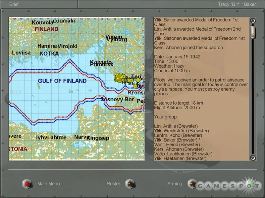Viewport: 265px width, 198px height.
Task: Click KOTKA on the map
Action: click(x=49, y=53)
